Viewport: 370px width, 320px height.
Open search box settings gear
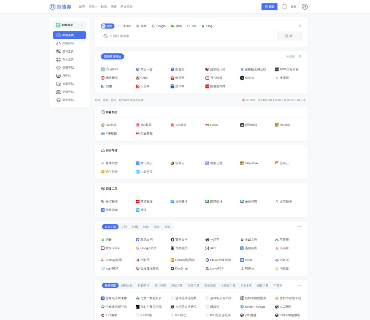(300, 26)
